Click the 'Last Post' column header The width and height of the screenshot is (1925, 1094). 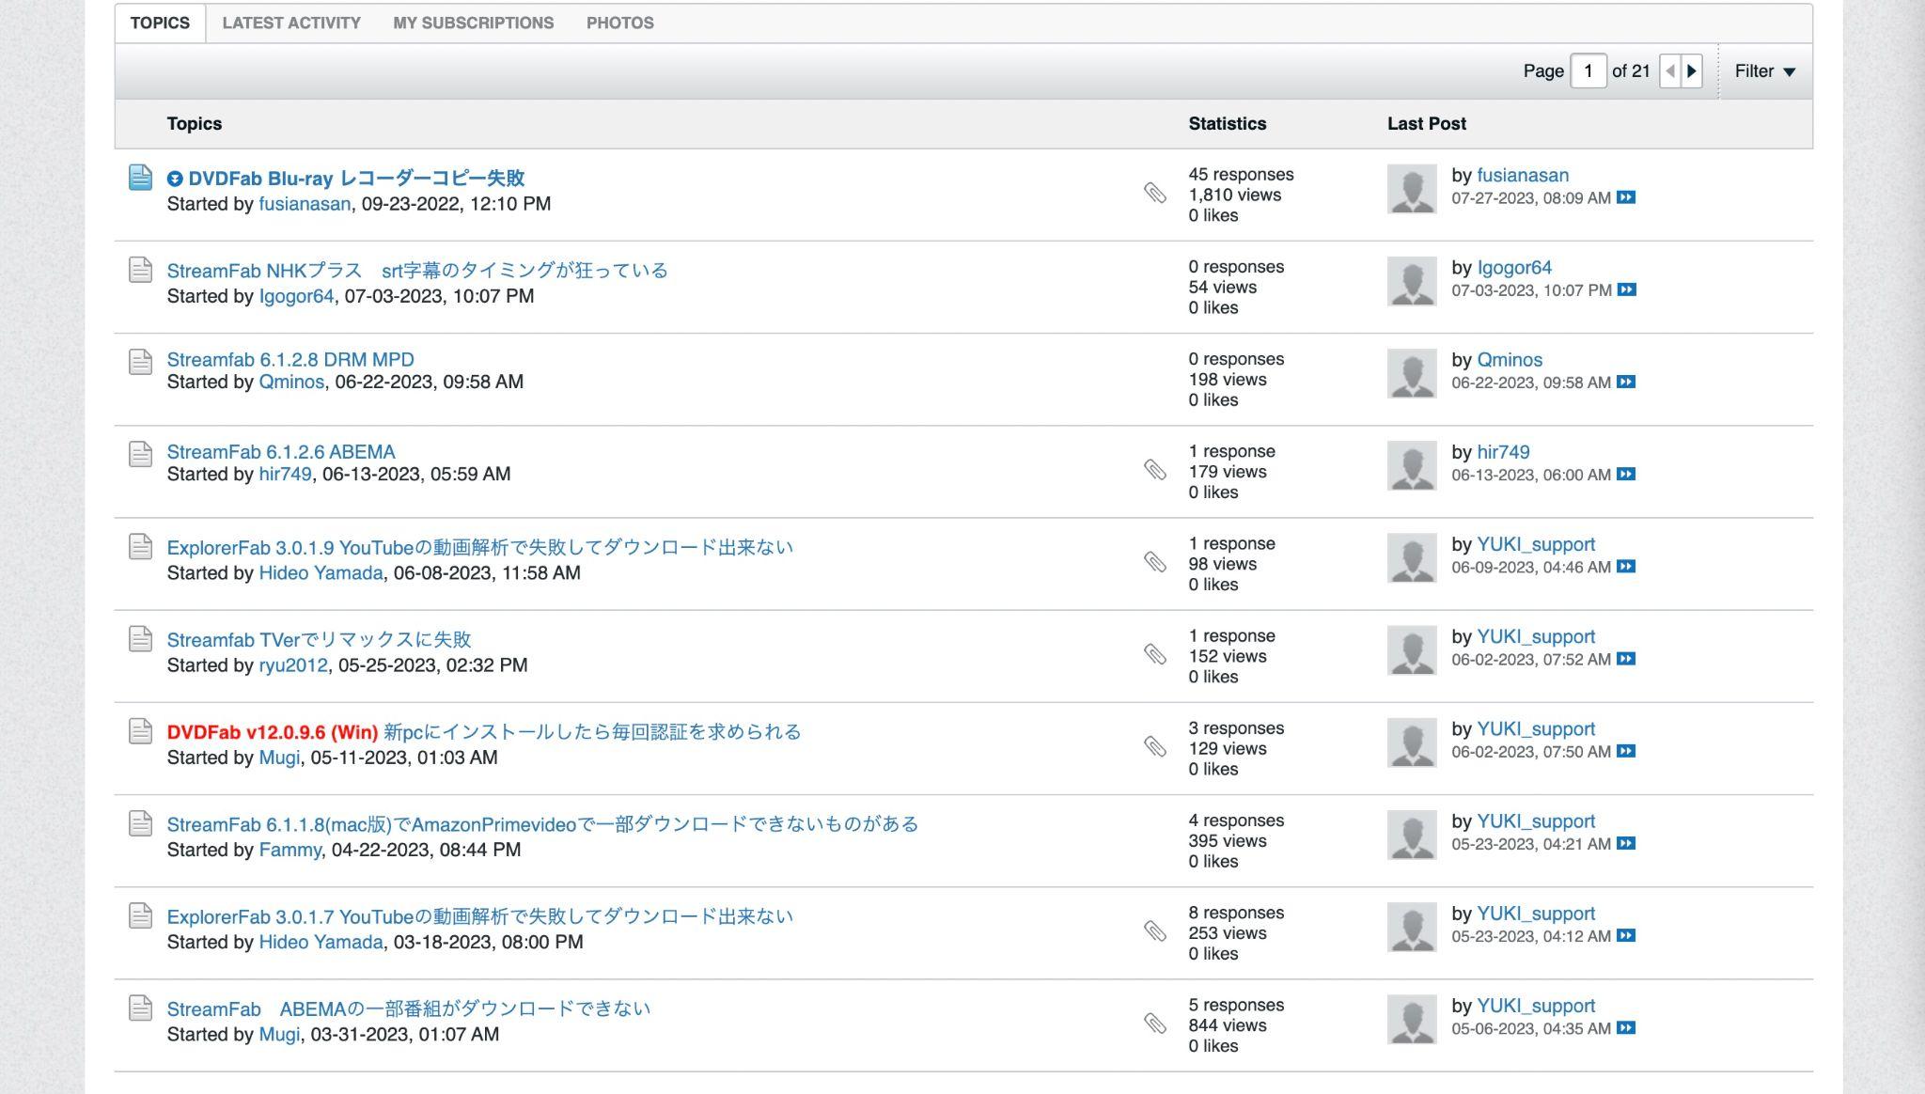click(1426, 124)
